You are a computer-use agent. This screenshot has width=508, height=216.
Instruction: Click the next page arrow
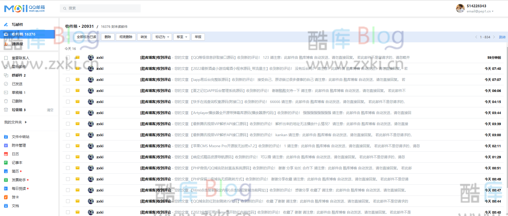pos(494,37)
